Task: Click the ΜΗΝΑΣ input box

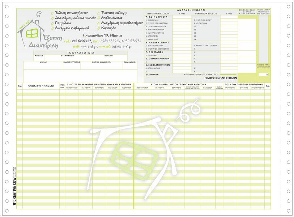Action: (43, 66)
